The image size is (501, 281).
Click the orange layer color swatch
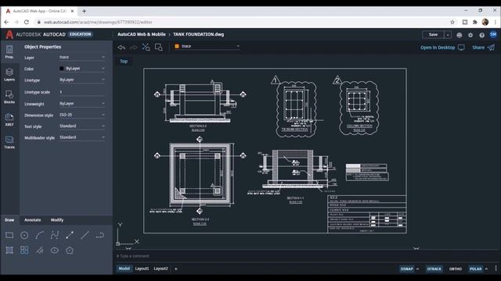[177, 47]
